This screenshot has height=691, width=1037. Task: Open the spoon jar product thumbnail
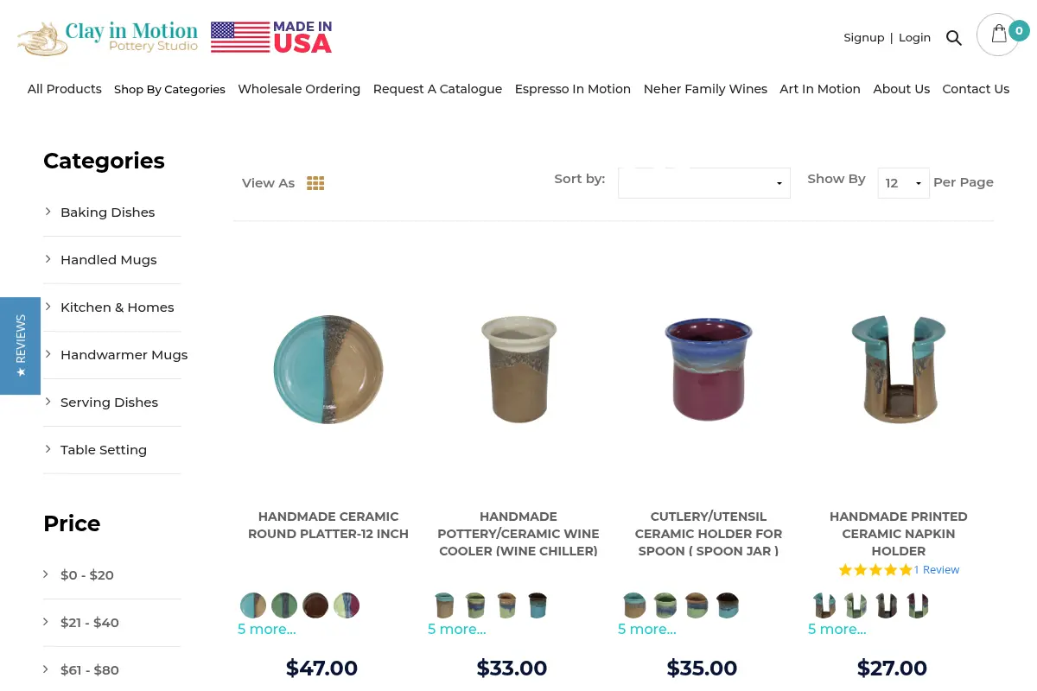coord(709,369)
